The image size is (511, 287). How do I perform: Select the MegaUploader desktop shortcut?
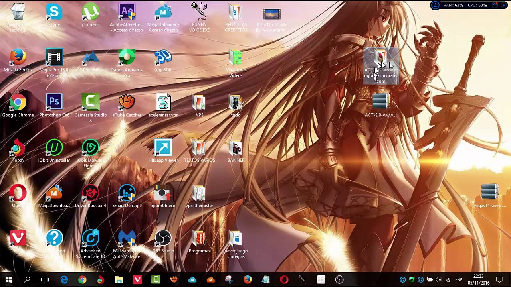[163, 18]
